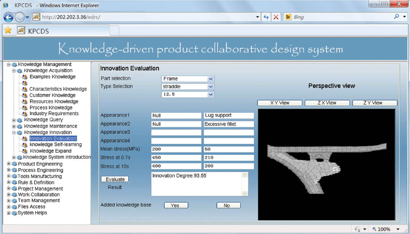Click Yes to add knowledge base
Image resolution: width=410 pixels, height=234 pixels.
pos(176,205)
